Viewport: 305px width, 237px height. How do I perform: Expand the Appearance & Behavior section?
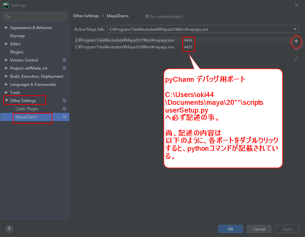6,27
